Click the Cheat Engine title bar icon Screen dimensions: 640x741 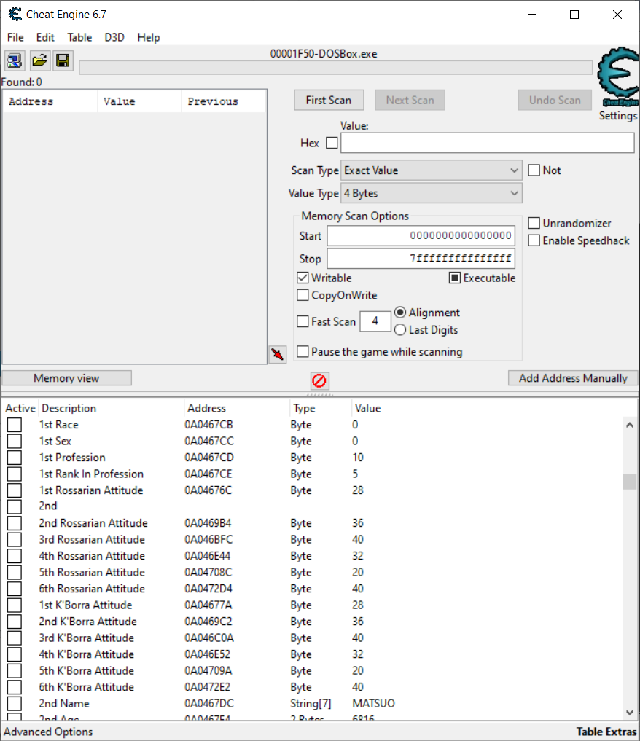pos(15,14)
